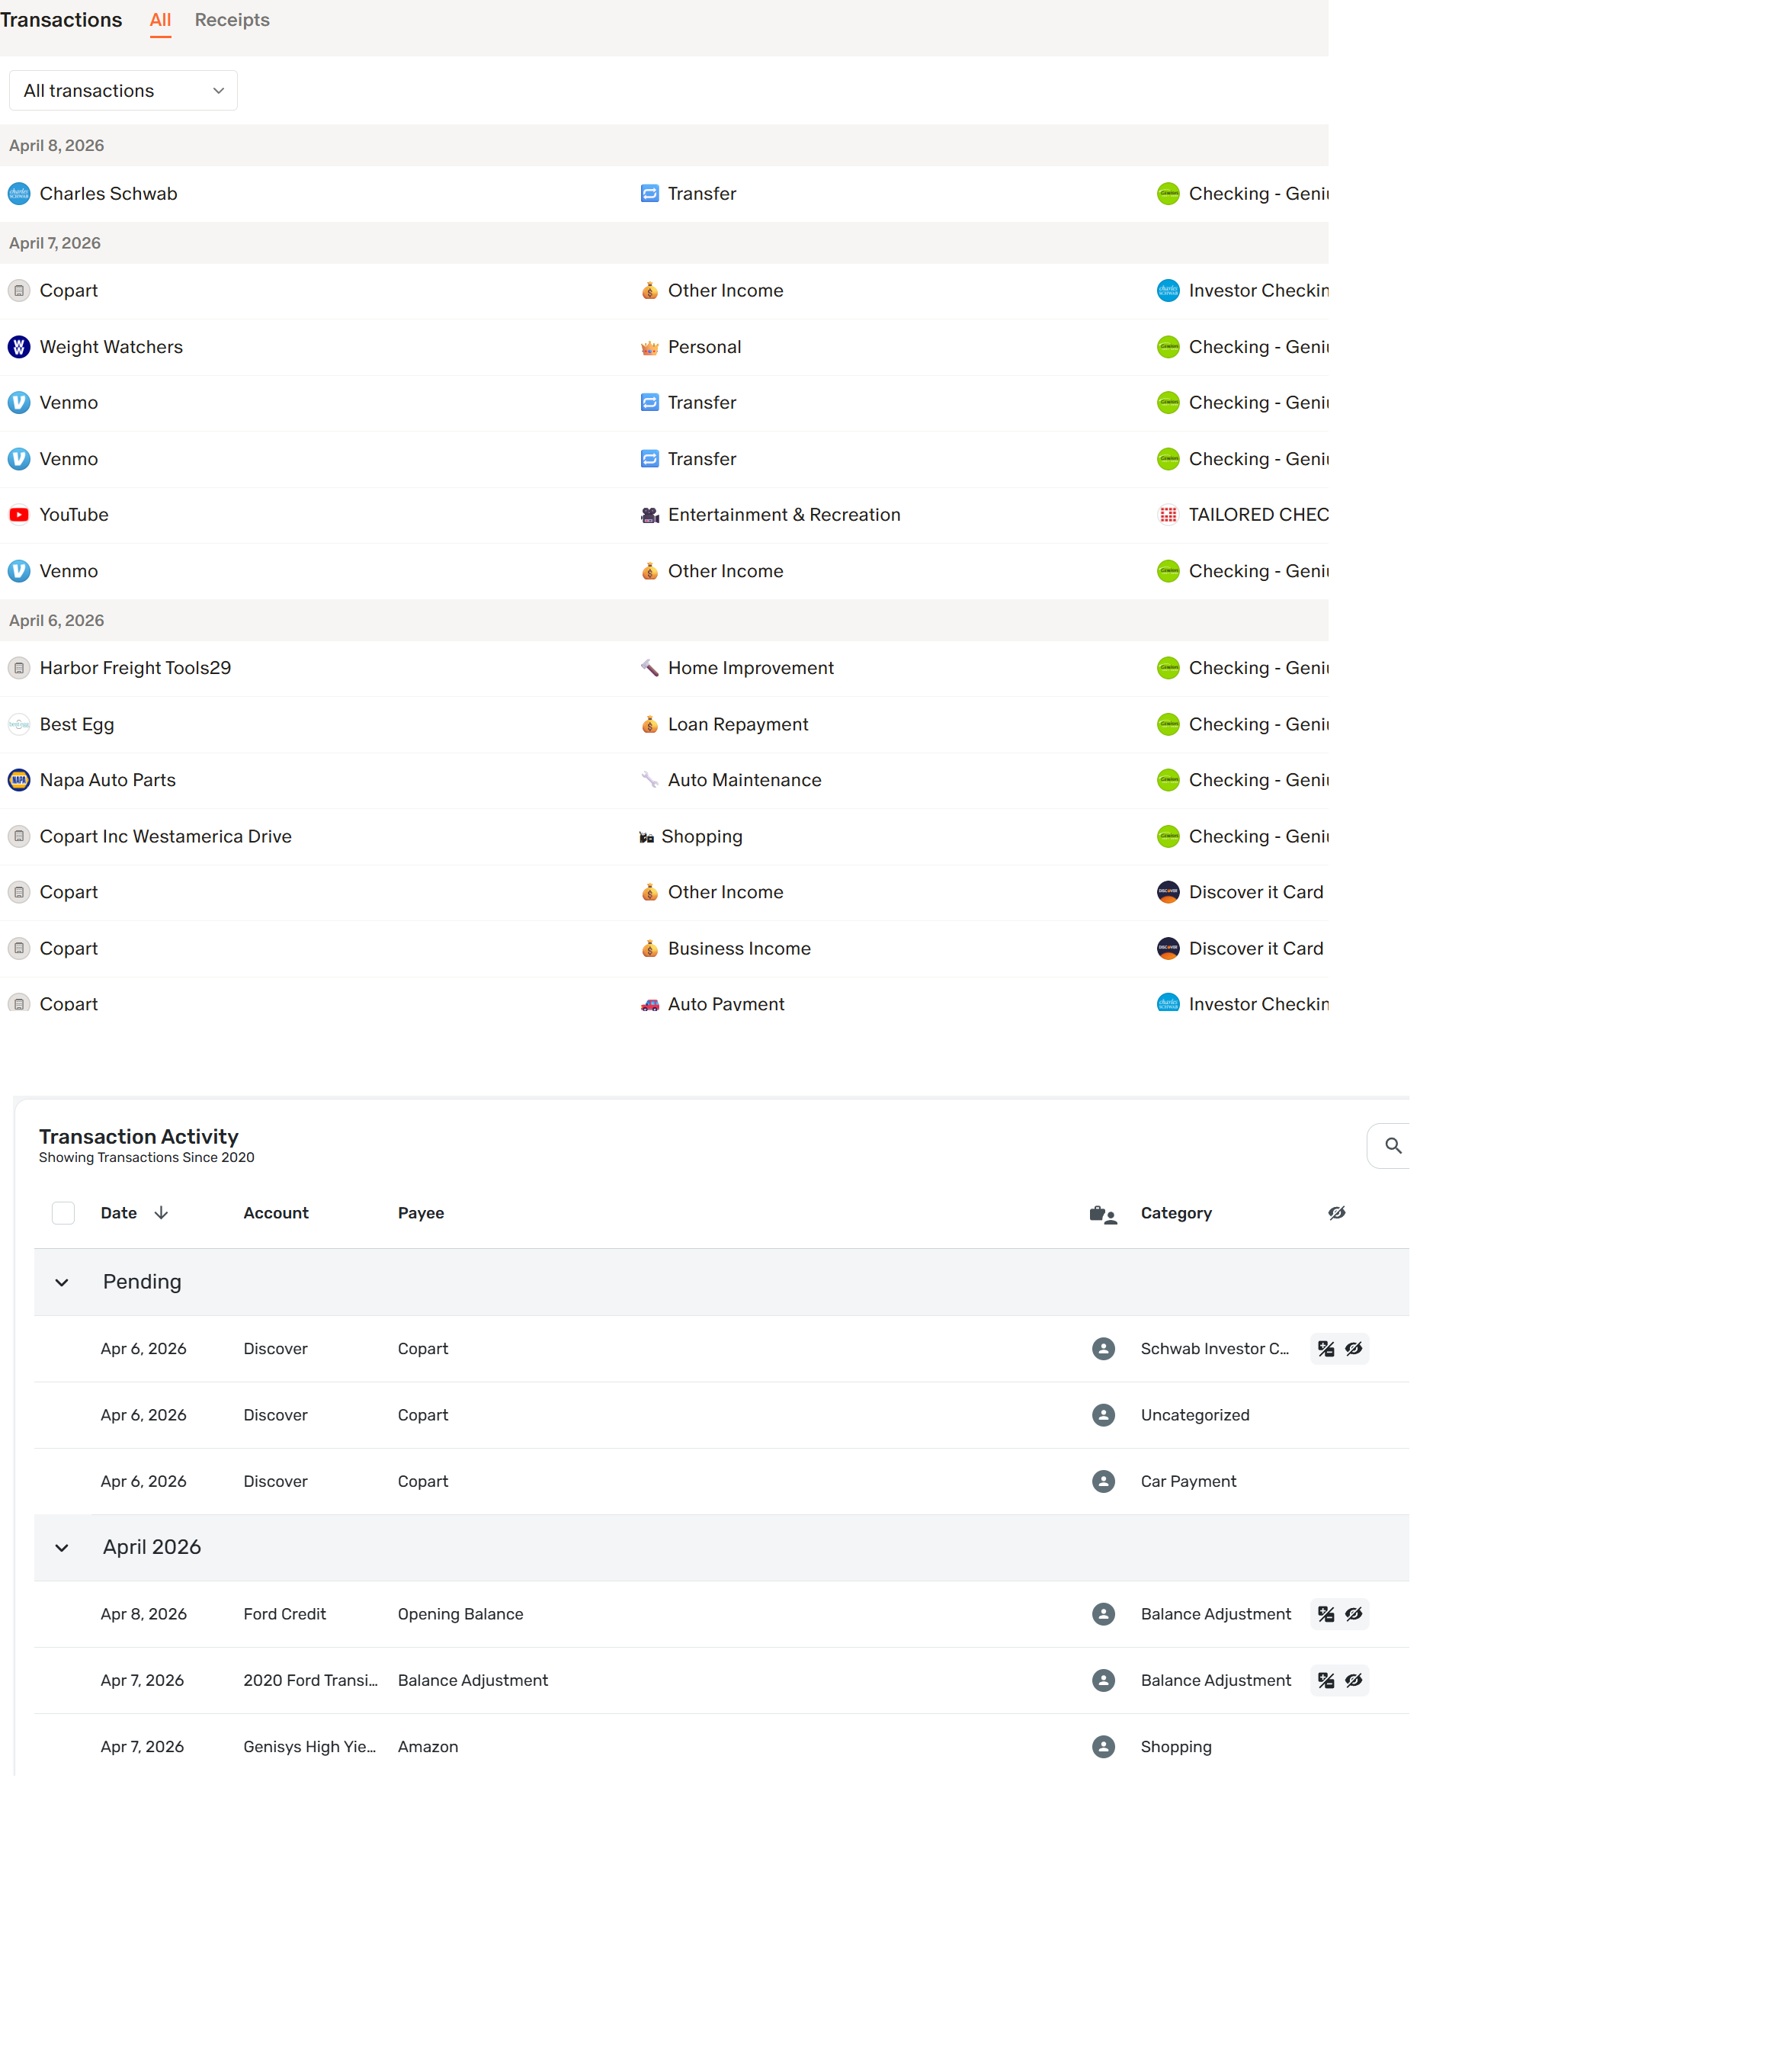Sort by the Date column header
Screen dimensions: 1792x2048
point(119,1212)
